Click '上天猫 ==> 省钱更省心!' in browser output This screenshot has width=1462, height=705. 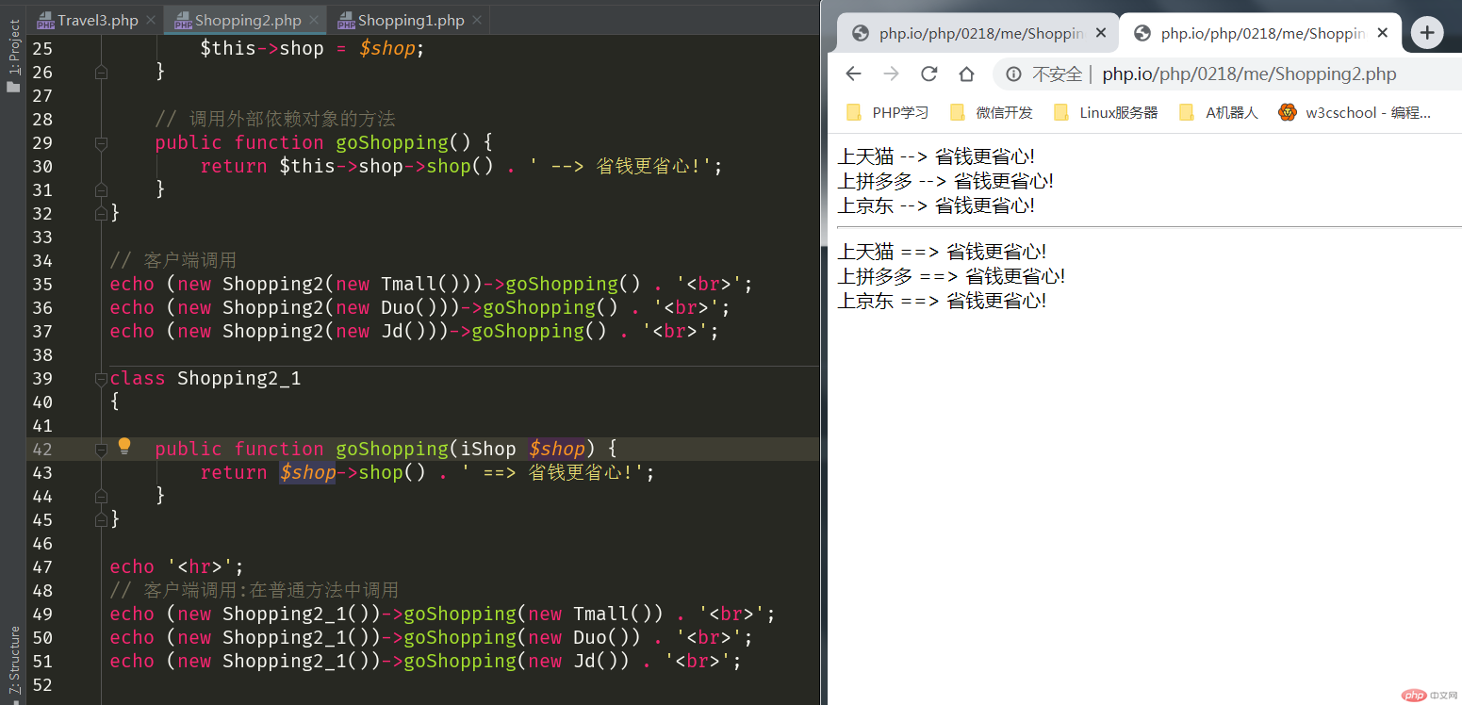942,252
